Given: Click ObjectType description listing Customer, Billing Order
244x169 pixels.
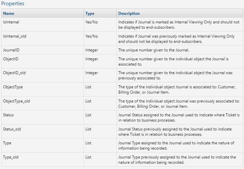Looking at the screenshot, I should point(177,90).
